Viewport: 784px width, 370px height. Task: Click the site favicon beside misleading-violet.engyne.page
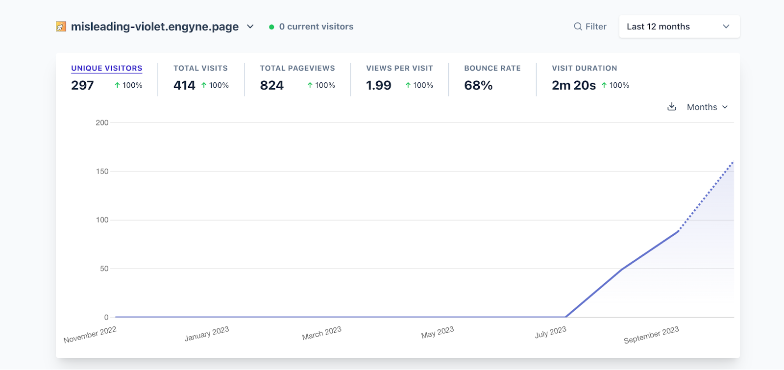coord(61,26)
